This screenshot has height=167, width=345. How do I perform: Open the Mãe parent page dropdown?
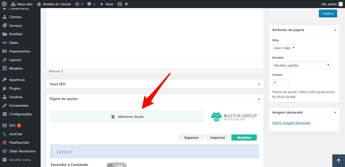click(x=284, y=48)
